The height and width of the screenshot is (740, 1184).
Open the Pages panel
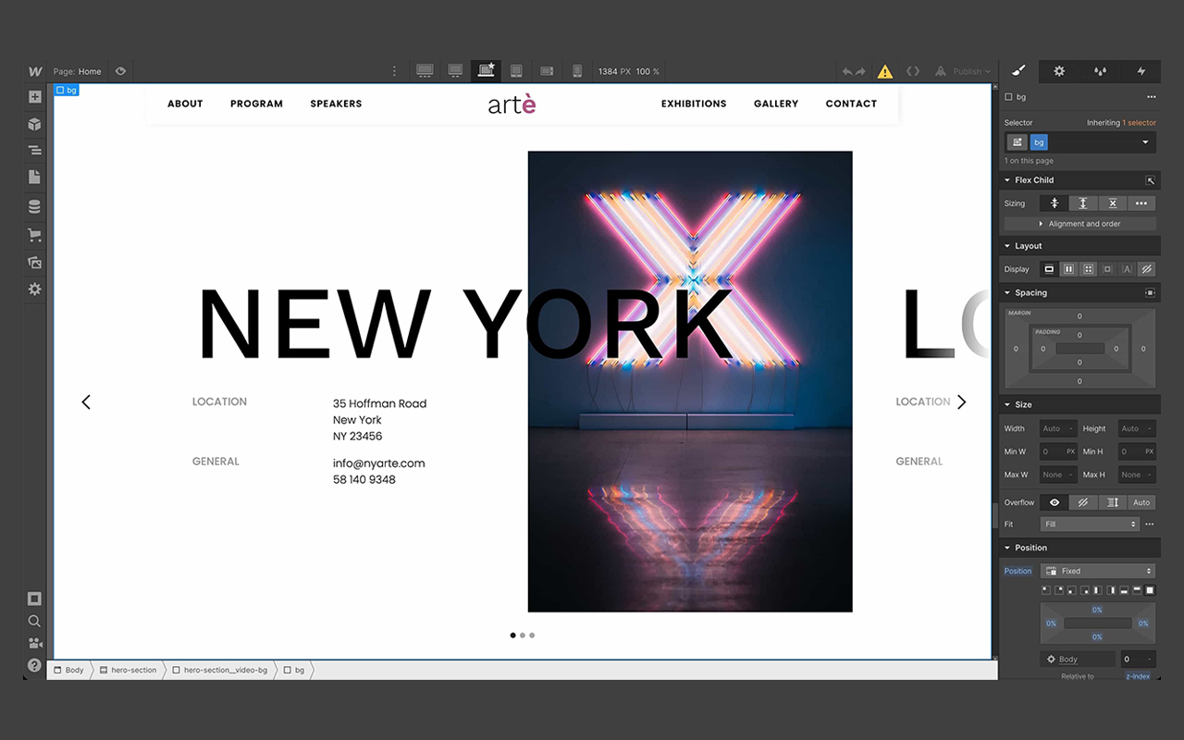click(x=34, y=176)
